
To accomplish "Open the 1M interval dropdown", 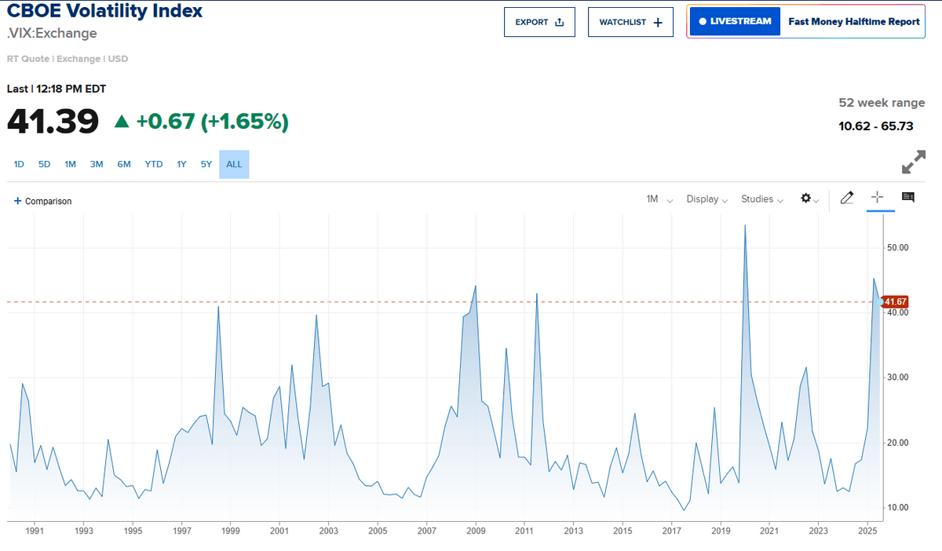I will click(659, 199).
